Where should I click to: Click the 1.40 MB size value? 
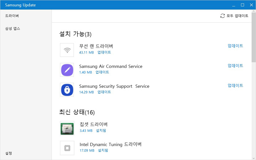click(x=86, y=72)
